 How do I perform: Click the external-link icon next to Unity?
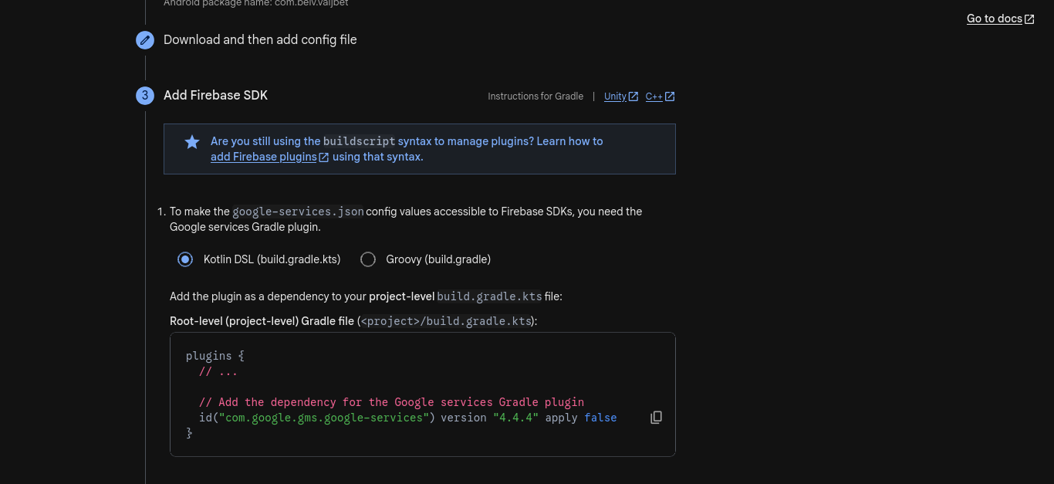(633, 96)
